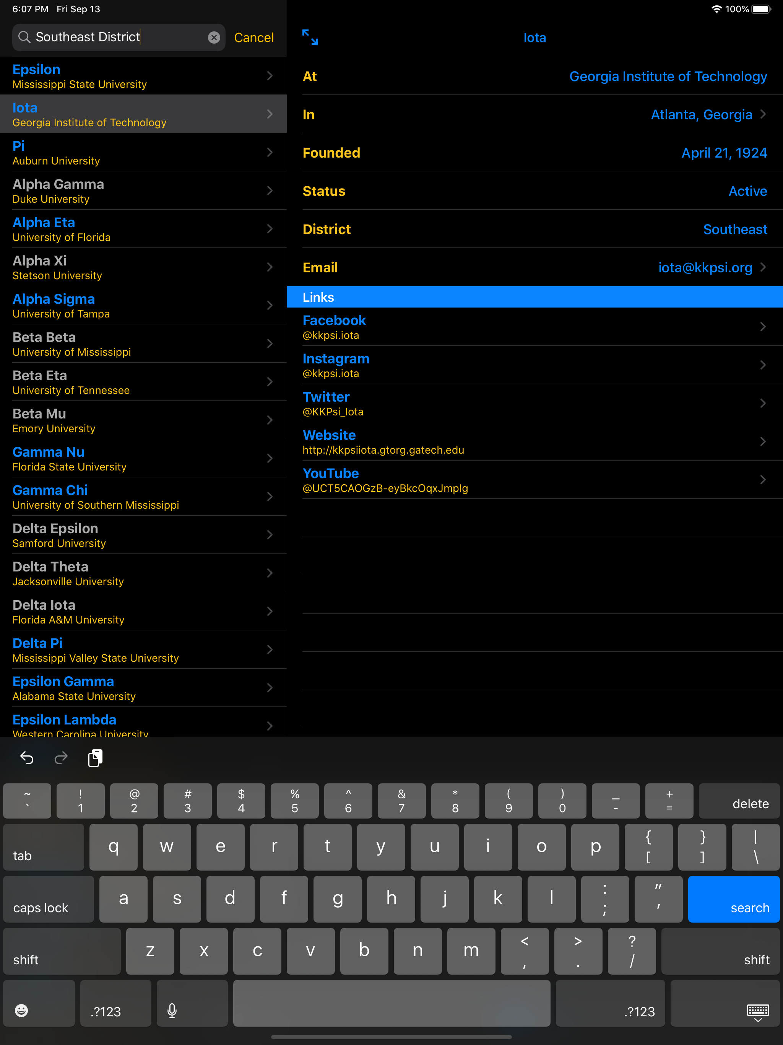Tap Georgia Institute of Technology value
The image size is (783, 1045).
(x=668, y=77)
